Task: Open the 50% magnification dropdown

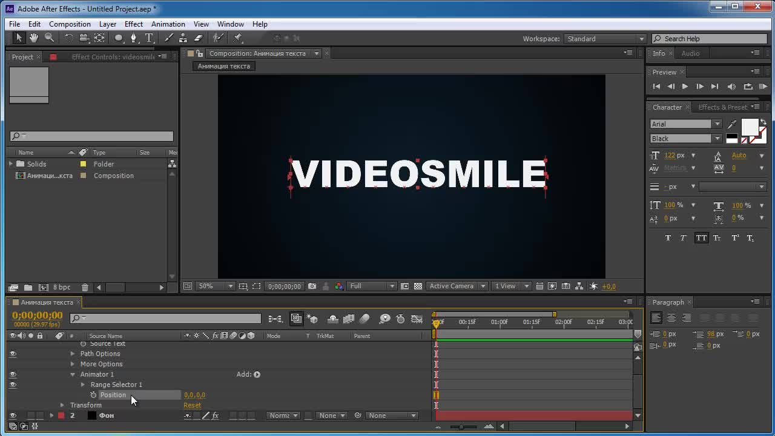Action: tap(216, 286)
